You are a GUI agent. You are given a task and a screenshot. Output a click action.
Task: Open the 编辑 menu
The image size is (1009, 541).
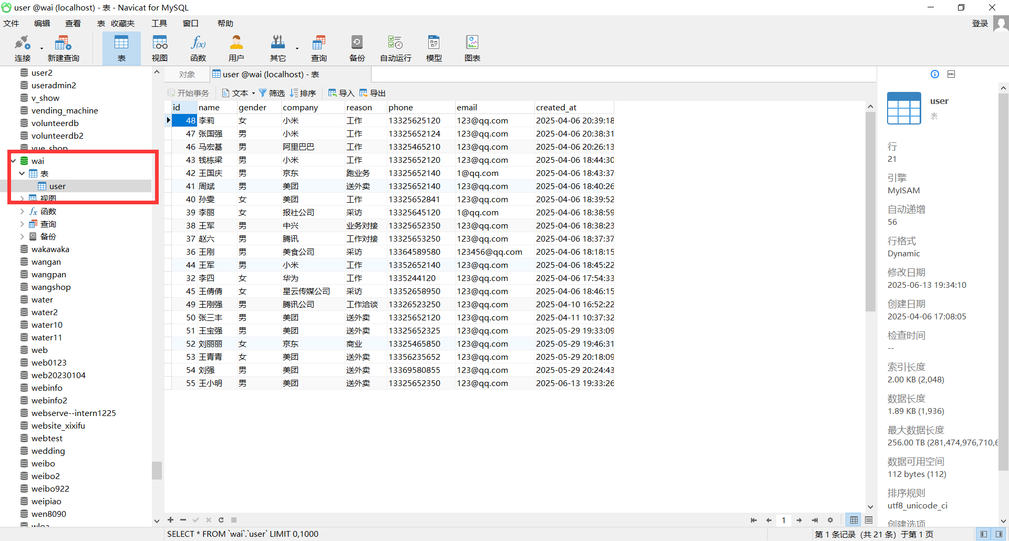pyautogui.click(x=42, y=23)
